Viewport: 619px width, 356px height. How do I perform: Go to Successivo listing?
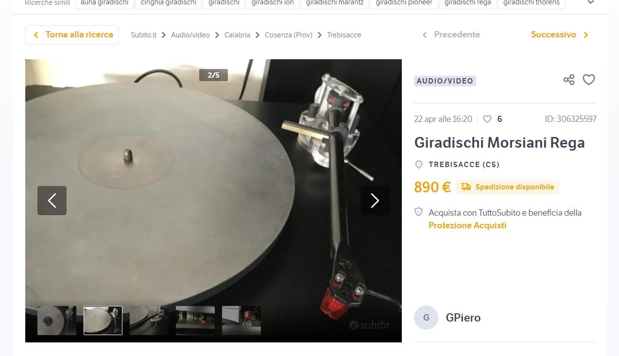(x=560, y=34)
